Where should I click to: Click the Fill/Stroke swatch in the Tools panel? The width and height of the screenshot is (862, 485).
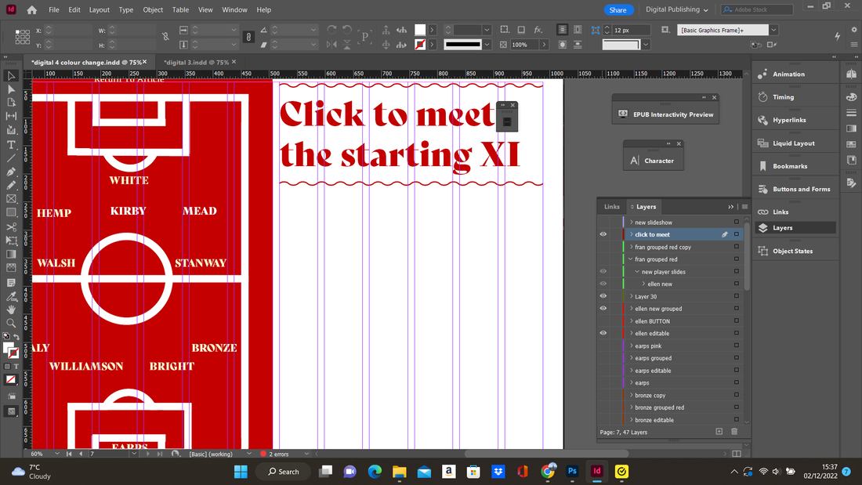coord(10,349)
